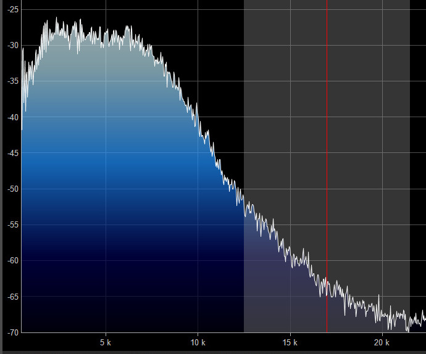Click the 5 k frequency axis label
This screenshot has width=426, height=354.
106,342
